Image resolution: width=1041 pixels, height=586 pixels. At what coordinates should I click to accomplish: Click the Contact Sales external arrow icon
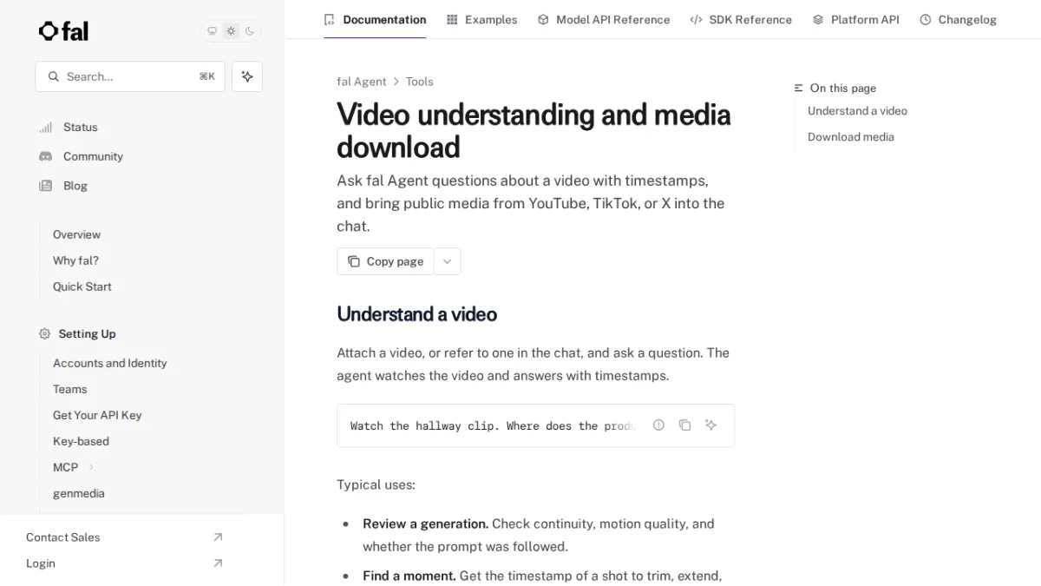pos(218,537)
